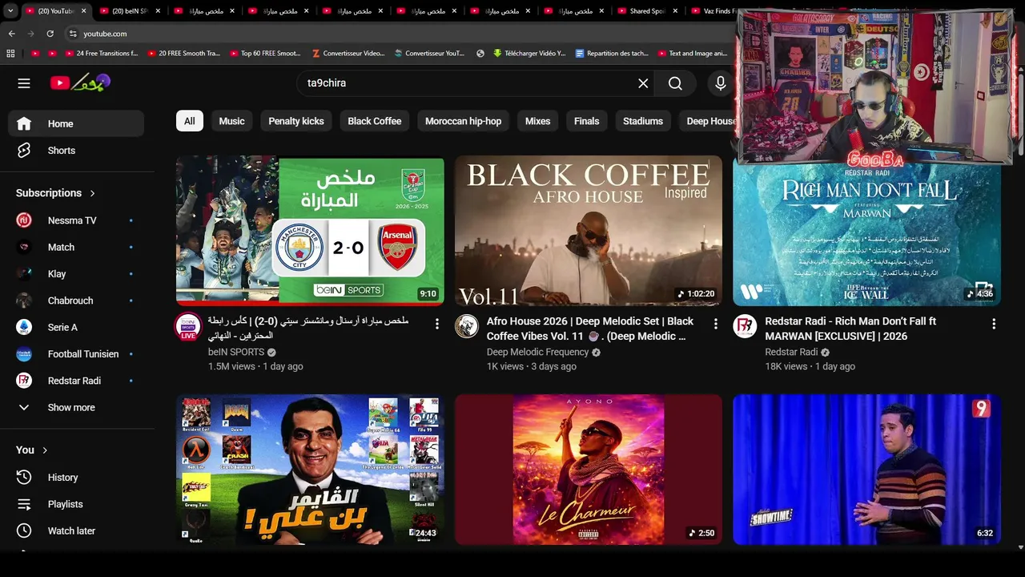Close the (20) YouTube browser tab

coord(83,11)
